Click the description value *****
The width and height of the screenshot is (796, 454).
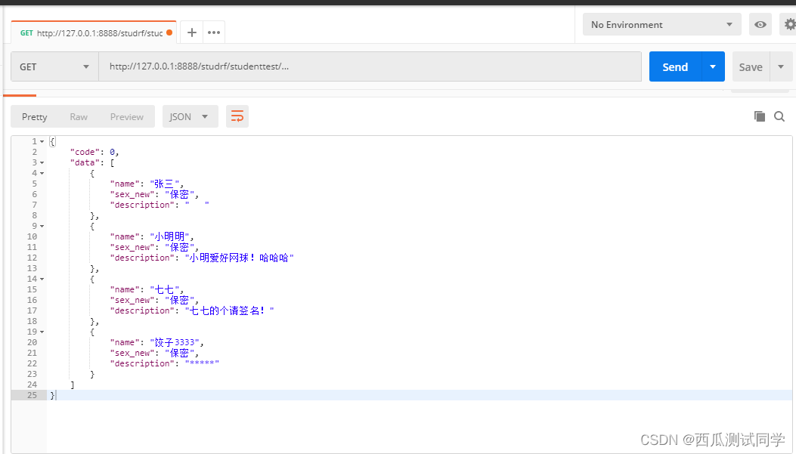[x=202, y=363]
